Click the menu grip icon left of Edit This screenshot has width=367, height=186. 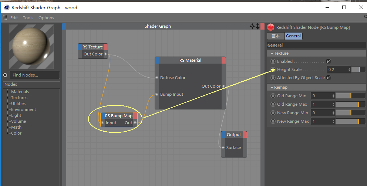tap(5, 17)
